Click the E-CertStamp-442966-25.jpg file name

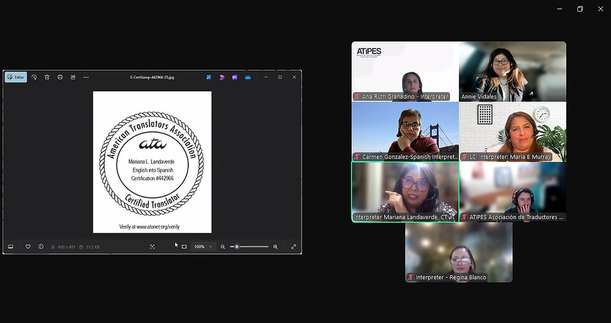tap(152, 77)
